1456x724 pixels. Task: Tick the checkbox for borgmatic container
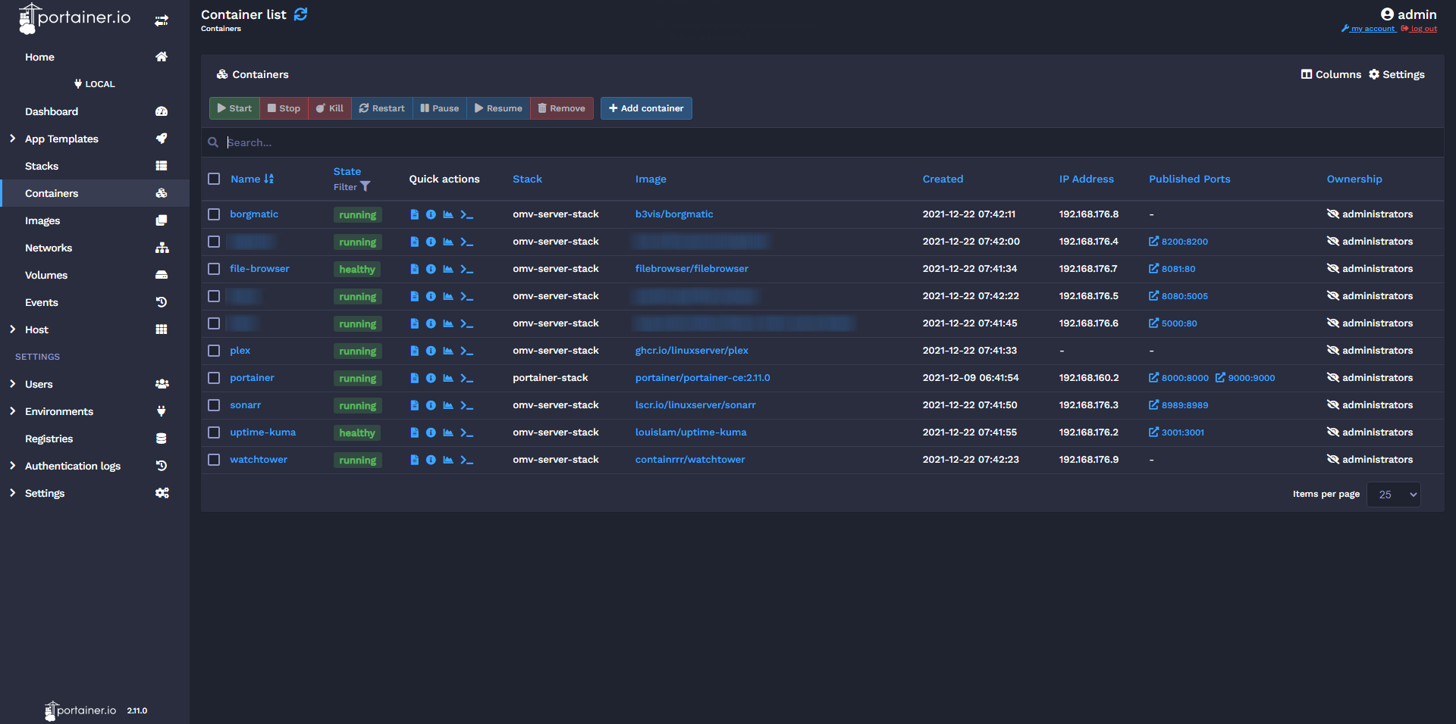[x=214, y=214]
